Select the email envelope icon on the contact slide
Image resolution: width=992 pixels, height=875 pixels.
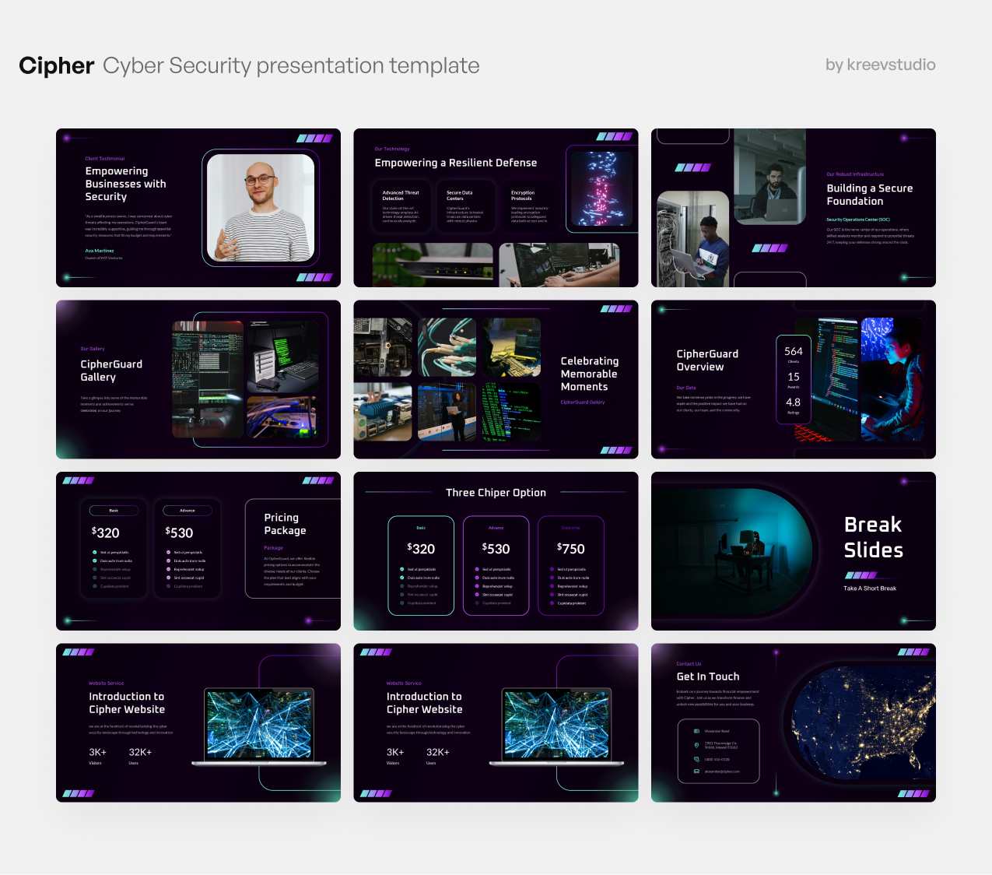tap(696, 771)
